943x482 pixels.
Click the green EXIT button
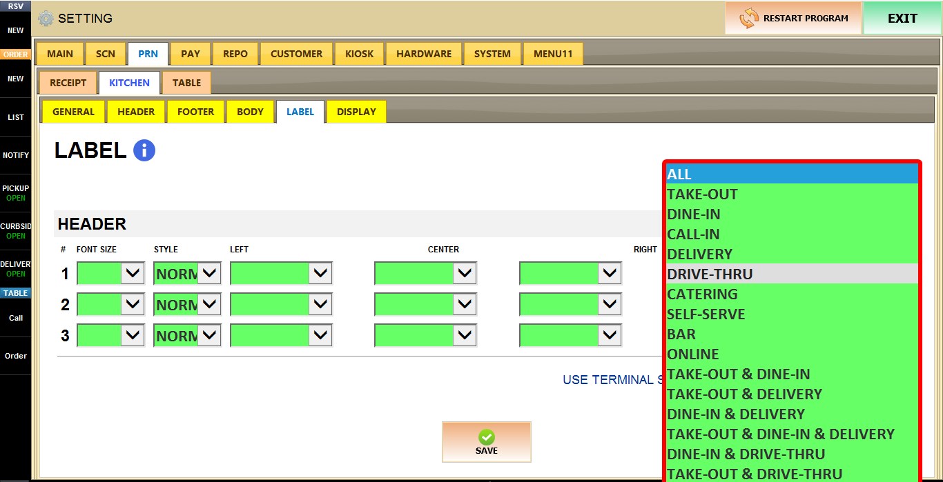pyautogui.click(x=902, y=18)
